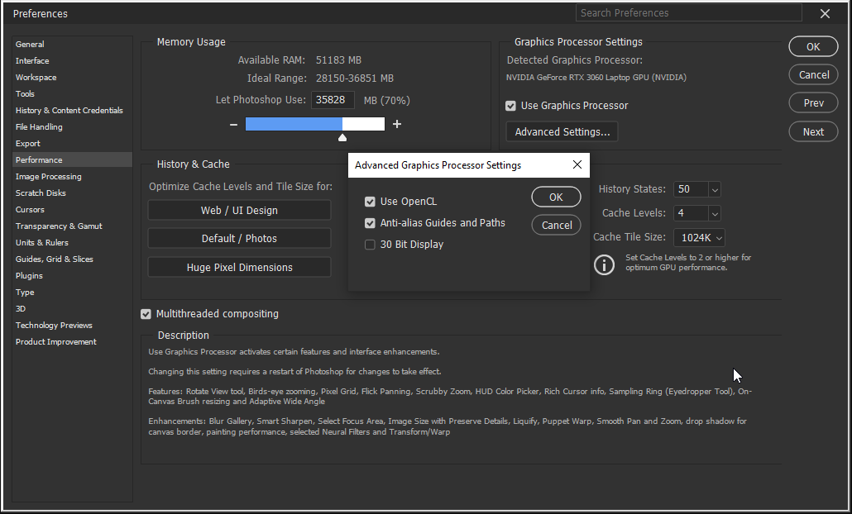Click the Let Photoshop Use memory value field

333,99
